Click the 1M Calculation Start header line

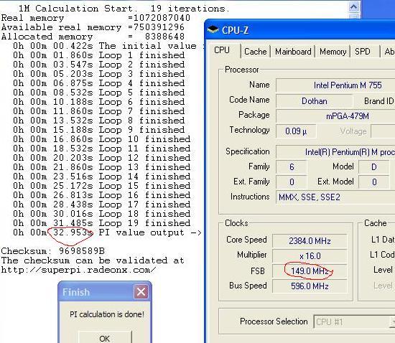point(124,9)
